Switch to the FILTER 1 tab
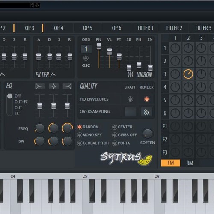This screenshot has width=214, height=214. tap(146, 28)
